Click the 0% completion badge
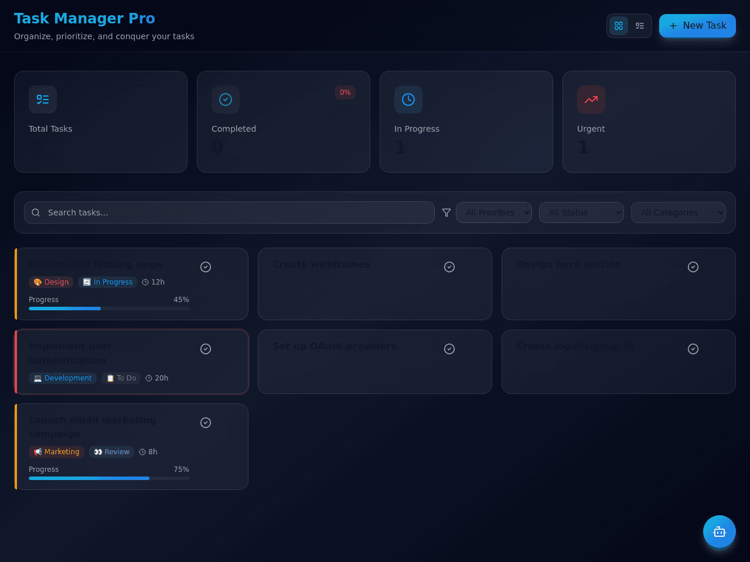750x562 pixels. click(x=345, y=92)
